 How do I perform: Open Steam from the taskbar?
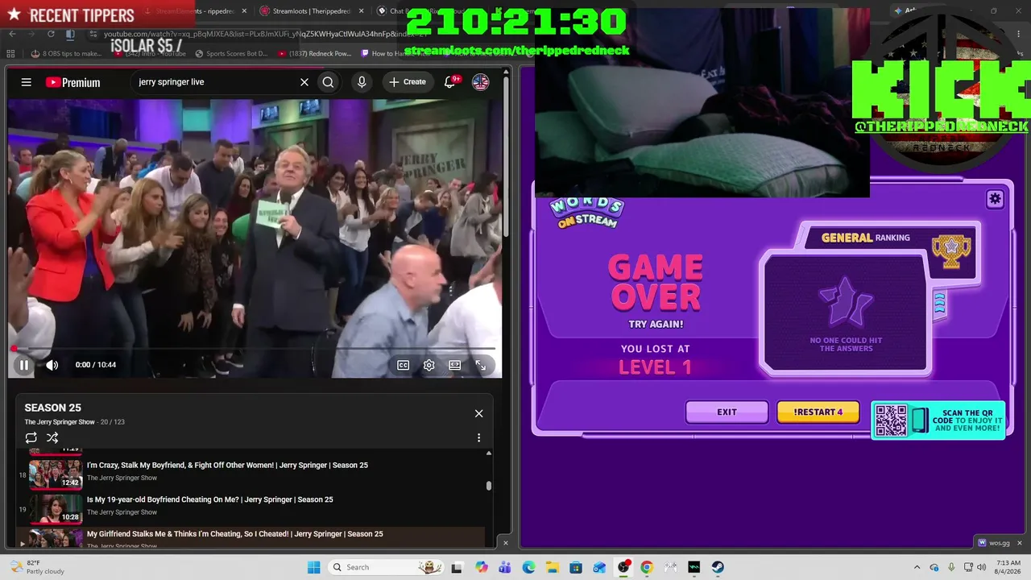718,567
